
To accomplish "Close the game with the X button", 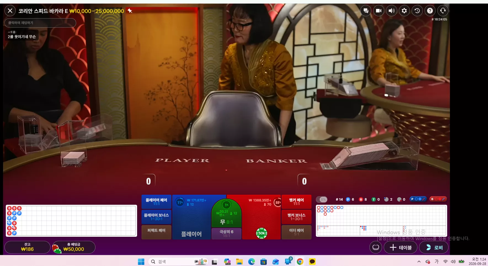I will coord(10,11).
